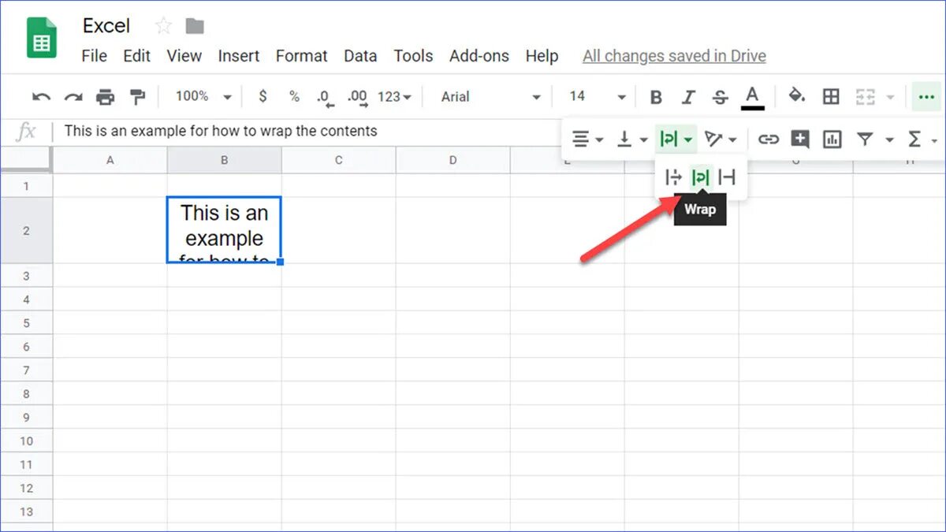This screenshot has width=946, height=532.
Task: Select cell B2 with wrapped text
Action: [x=224, y=230]
